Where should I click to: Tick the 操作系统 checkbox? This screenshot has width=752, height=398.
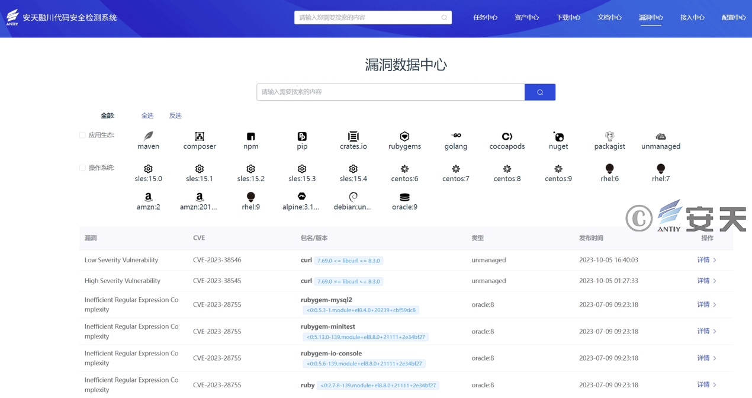(x=82, y=168)
